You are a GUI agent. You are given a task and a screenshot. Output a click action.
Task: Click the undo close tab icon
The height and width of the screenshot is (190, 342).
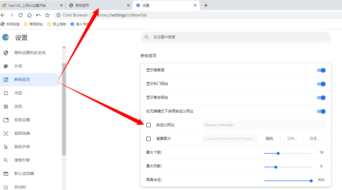[x=38, y=15]
